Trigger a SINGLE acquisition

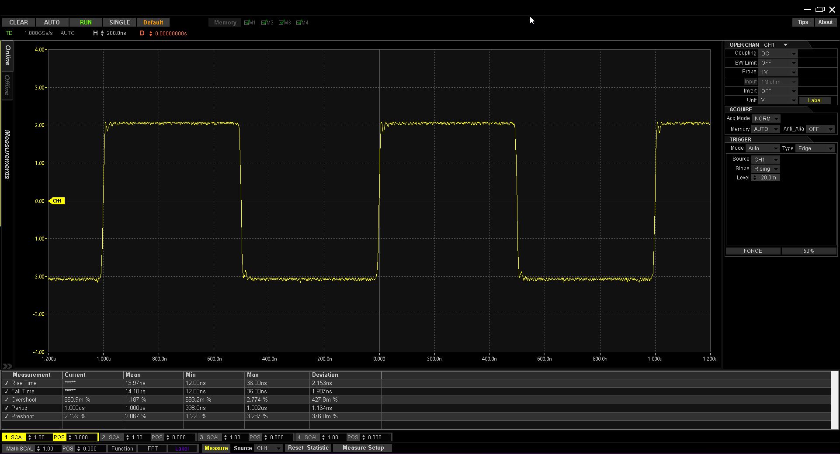click(x=119, y=22)
